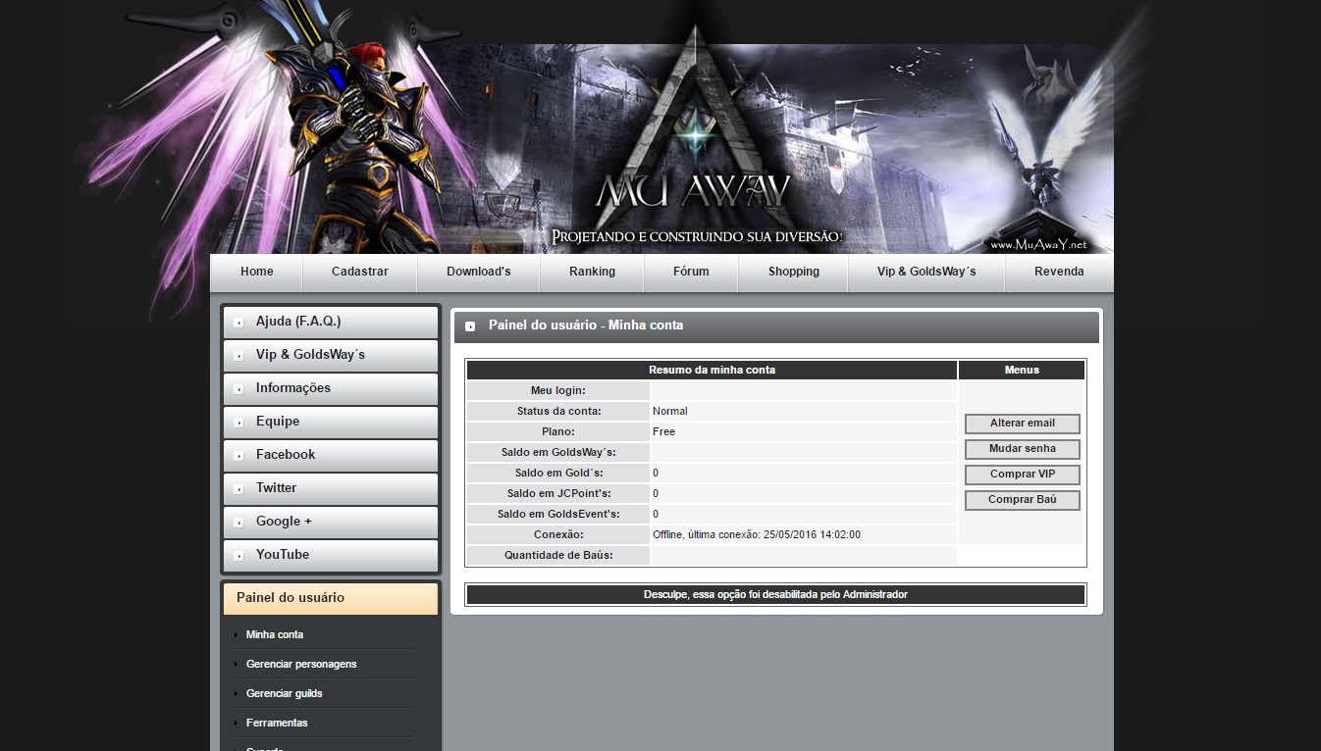Click the Comprar VIP button
Viewport: 1321px width, 751px height.
click(1022, 475)
